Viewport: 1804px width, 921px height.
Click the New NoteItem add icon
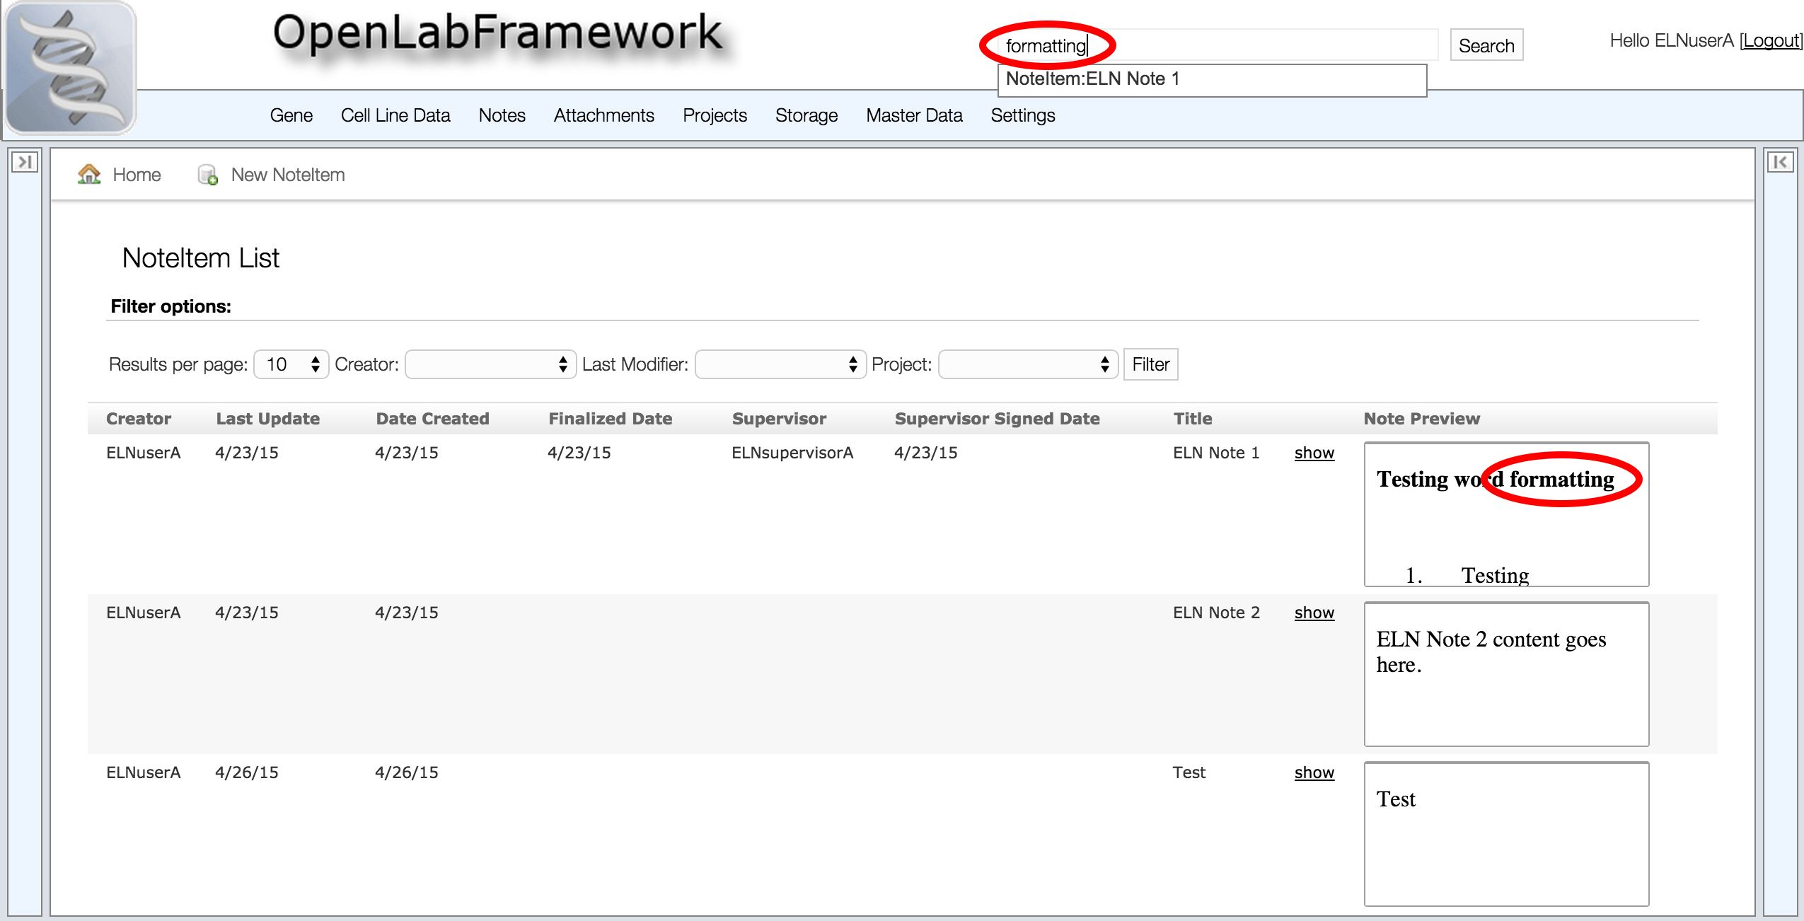(207, 175)
